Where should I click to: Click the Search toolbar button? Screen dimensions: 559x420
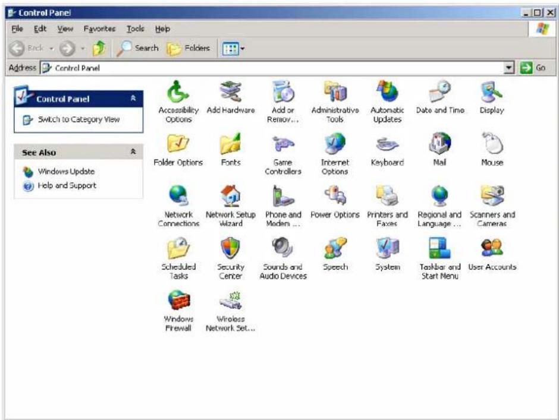click(137, 48)
